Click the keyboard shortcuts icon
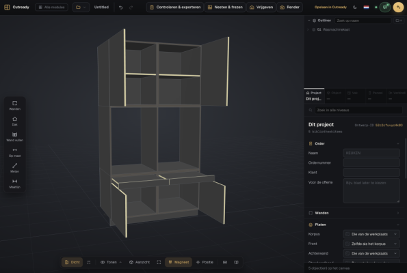This screenshot has width=407, height=273. pos(225,262)
